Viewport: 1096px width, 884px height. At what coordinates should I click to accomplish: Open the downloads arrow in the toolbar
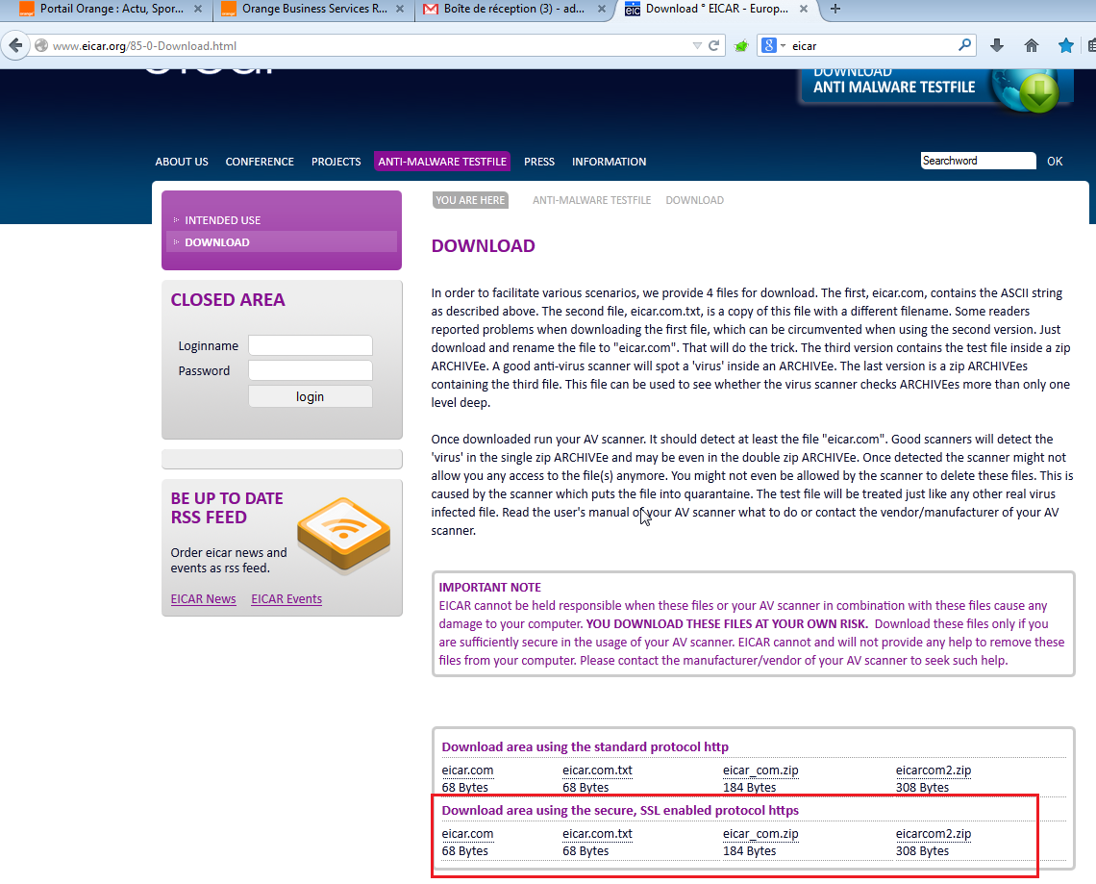coord(997,45)
